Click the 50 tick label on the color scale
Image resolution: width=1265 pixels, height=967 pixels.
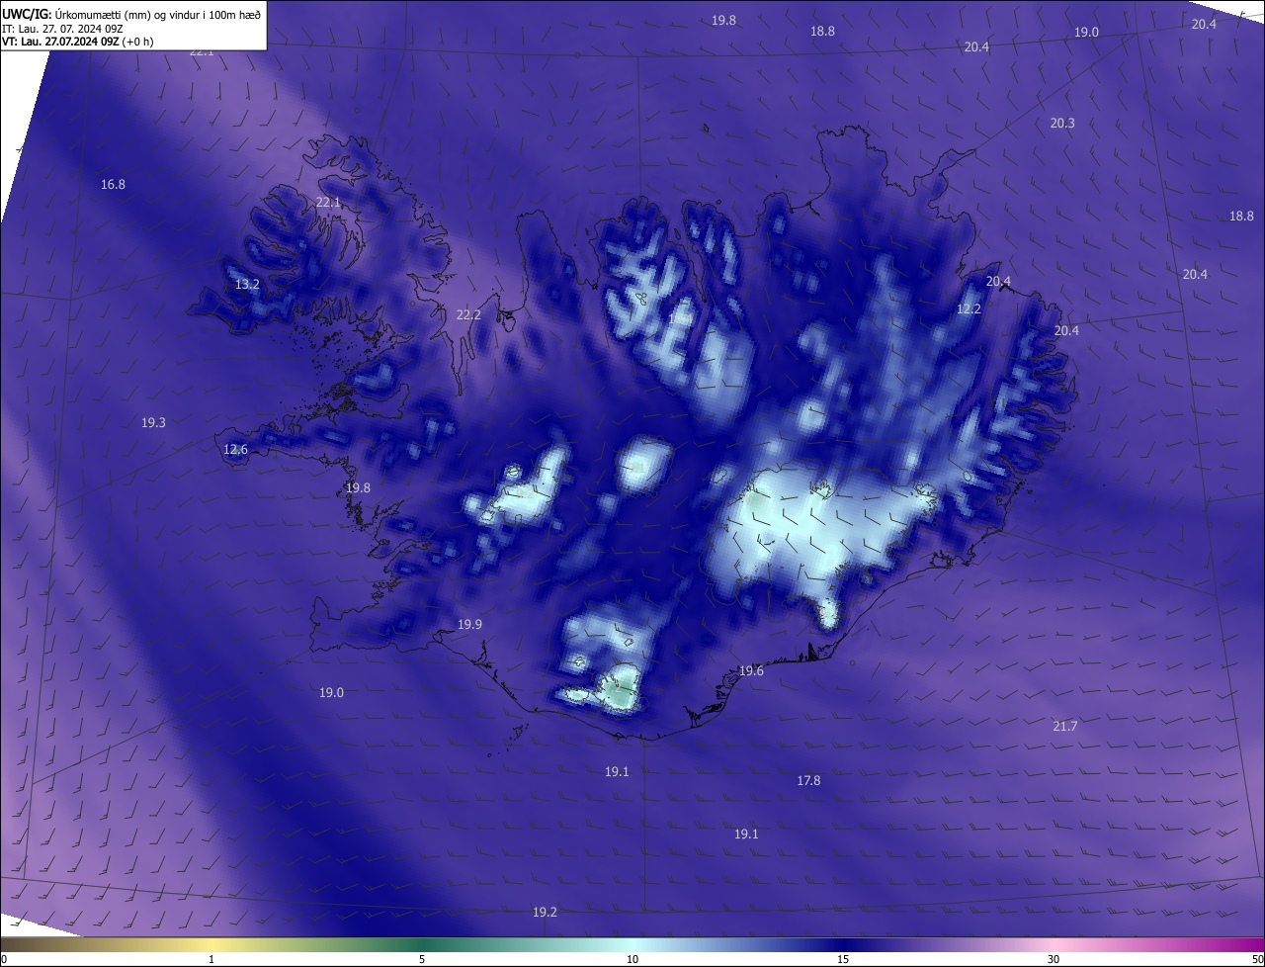pos(1257,959)
